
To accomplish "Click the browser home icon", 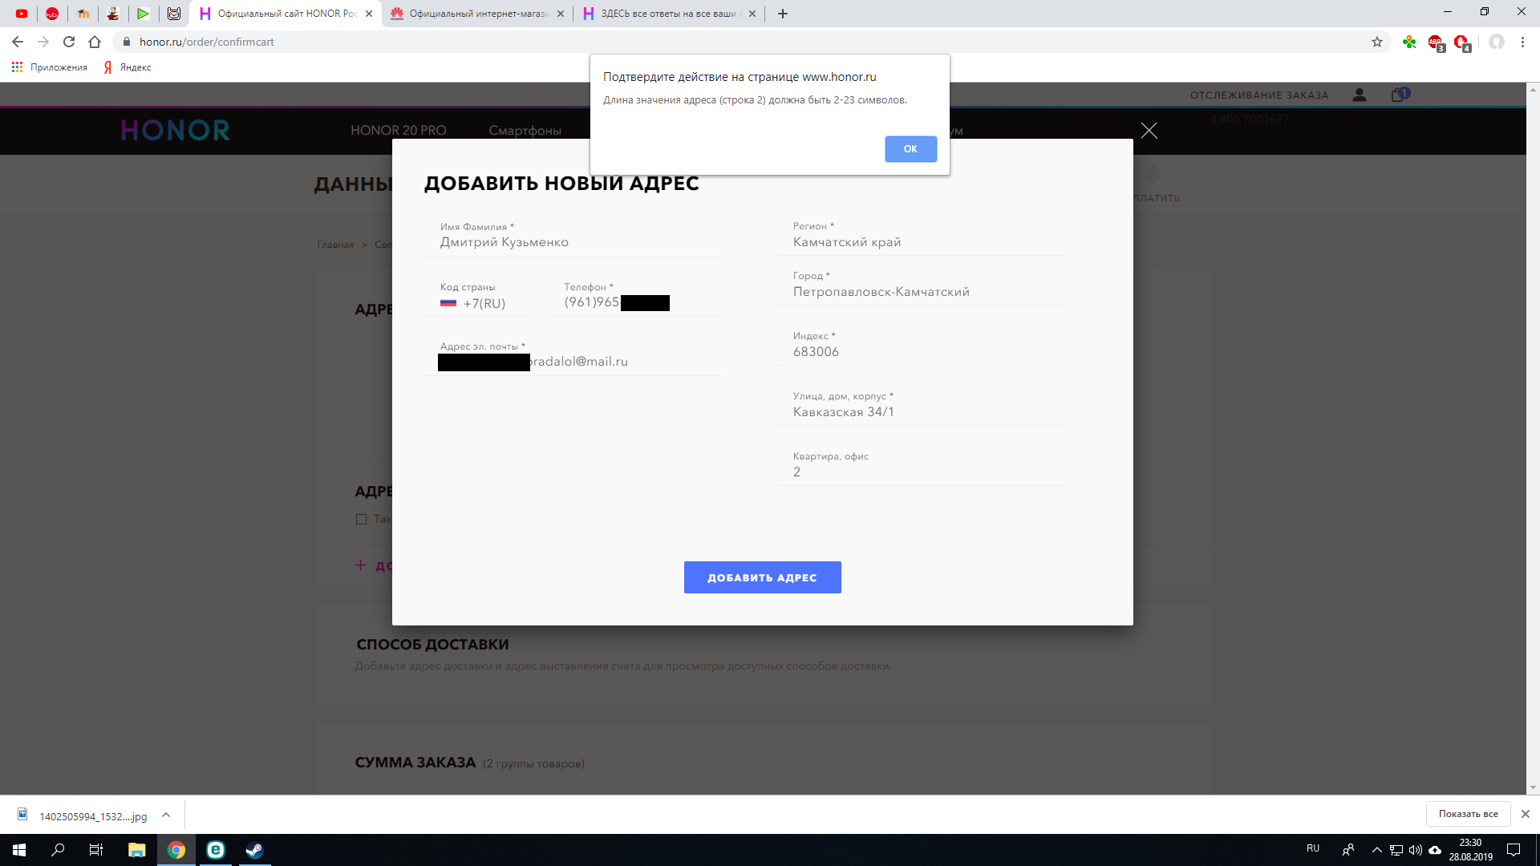I will [x=95, y=42].
